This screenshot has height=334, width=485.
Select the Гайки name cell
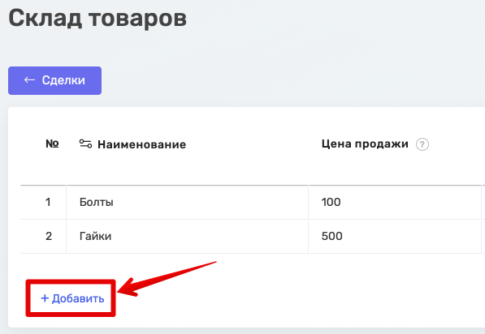[187, 236]
